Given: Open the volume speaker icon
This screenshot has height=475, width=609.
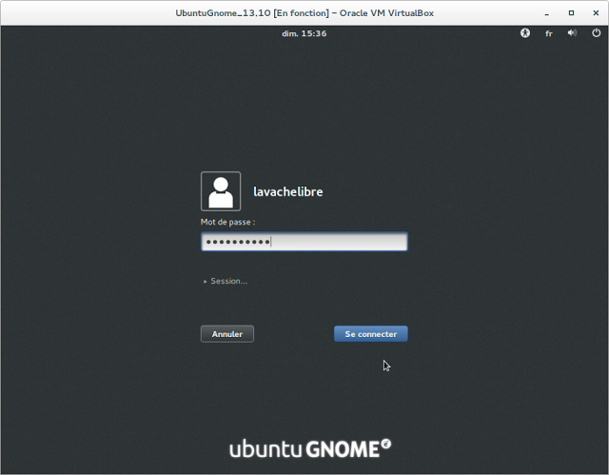Looking at the screenshot, I should click(x=572, y=33).
